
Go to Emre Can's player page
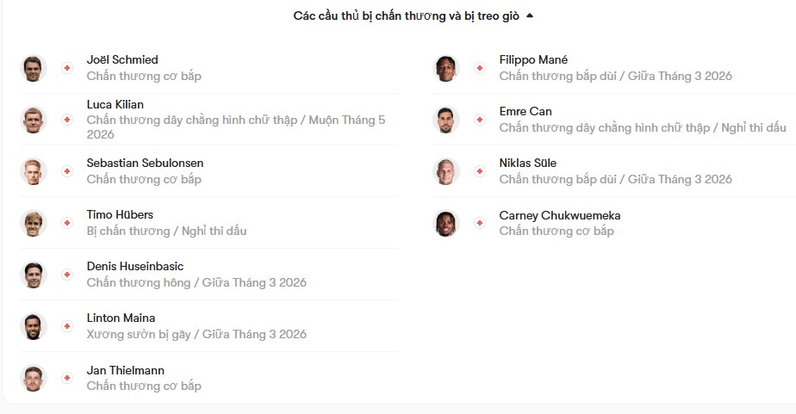point(525,111)
